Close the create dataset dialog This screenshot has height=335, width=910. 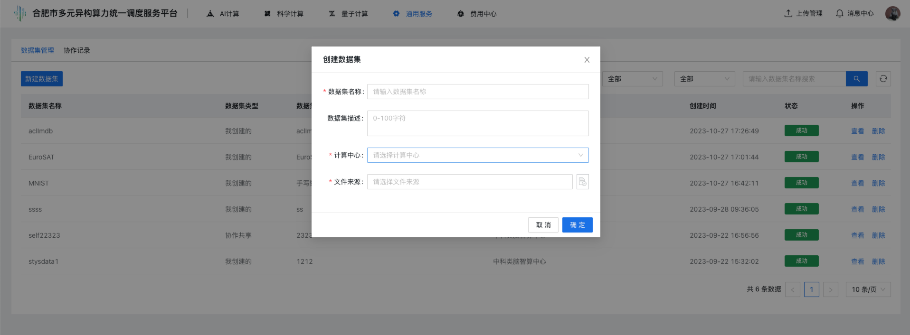point(587,60)
